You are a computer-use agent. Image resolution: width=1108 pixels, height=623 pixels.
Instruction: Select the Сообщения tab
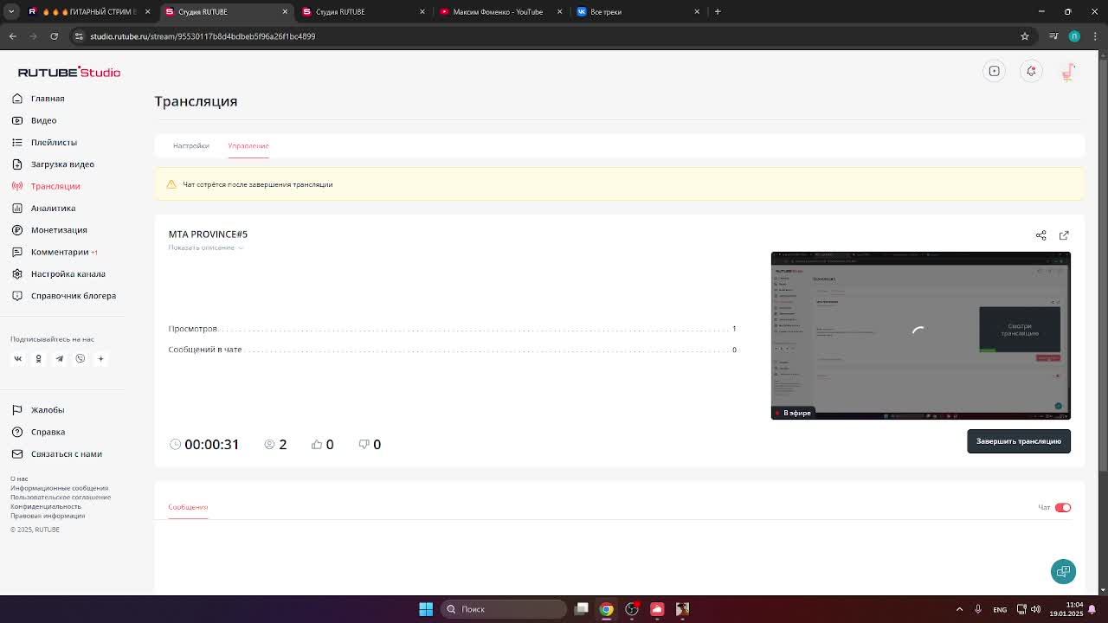pos(188,507)
